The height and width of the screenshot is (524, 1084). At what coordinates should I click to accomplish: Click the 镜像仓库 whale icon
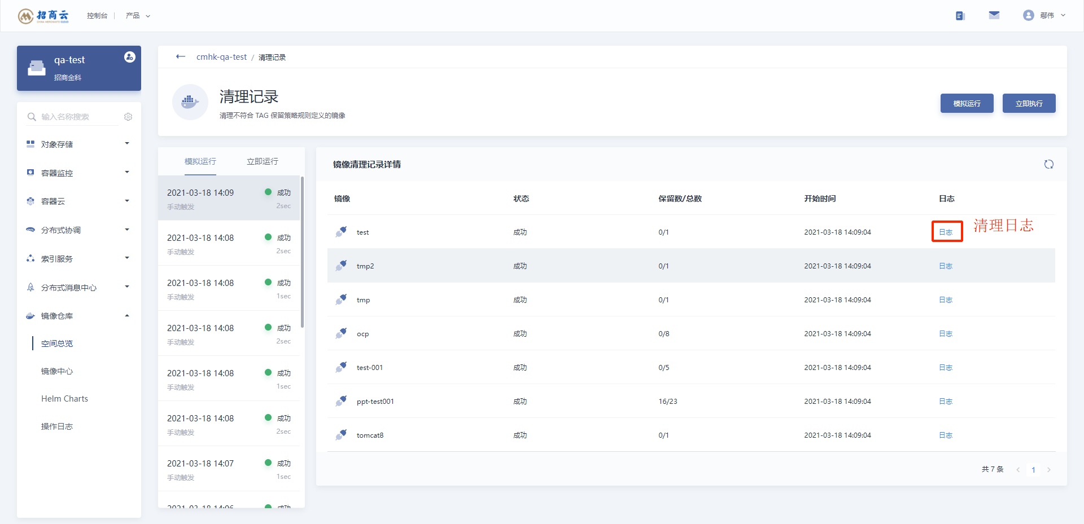(30, 316)
